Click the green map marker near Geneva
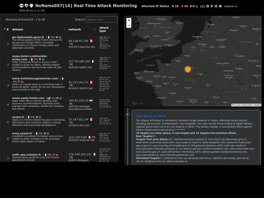 pyautogui.click(x=216, y=99)
